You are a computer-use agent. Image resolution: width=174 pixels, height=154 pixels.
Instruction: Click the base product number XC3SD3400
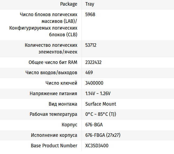pyautogui.click(x=97, y=146)
